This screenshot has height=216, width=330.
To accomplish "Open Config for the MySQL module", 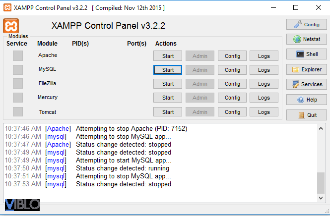I will coord(232,70).
